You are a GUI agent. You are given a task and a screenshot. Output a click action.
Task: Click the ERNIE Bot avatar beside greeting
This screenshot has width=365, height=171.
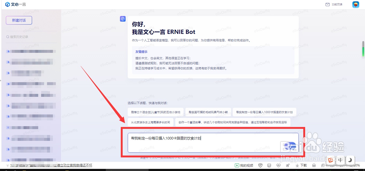[x=123, y=19]
